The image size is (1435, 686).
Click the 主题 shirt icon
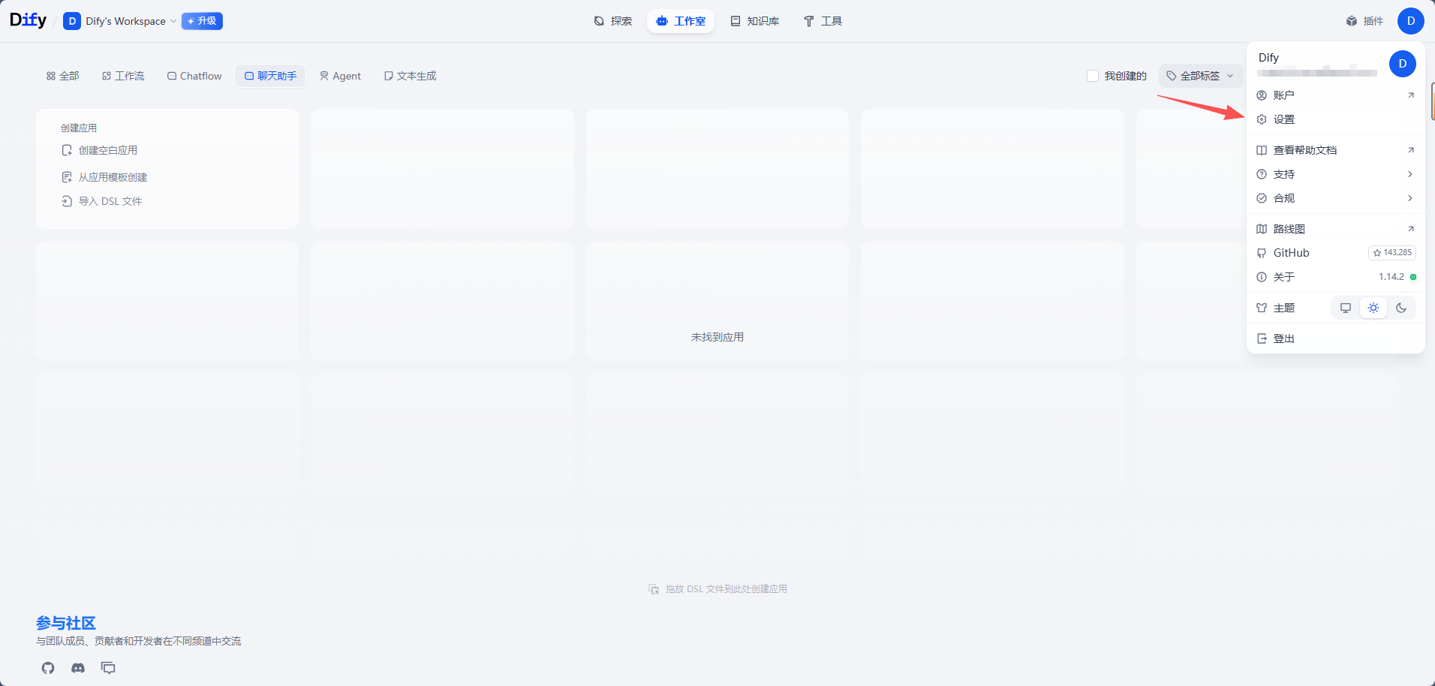click(x=1262, y=308)
